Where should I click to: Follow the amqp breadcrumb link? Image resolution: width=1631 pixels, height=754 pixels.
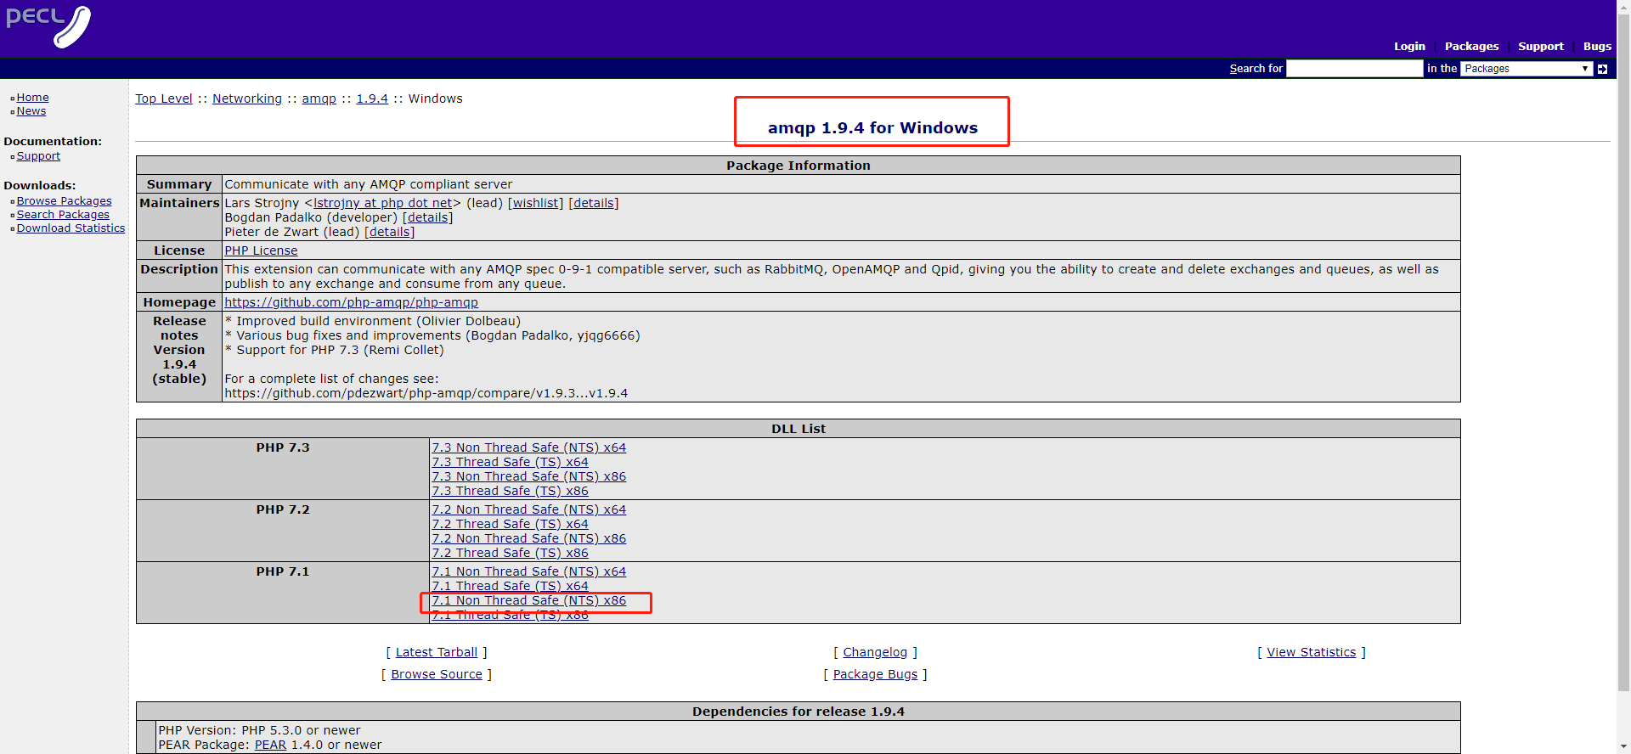(319, 98)
